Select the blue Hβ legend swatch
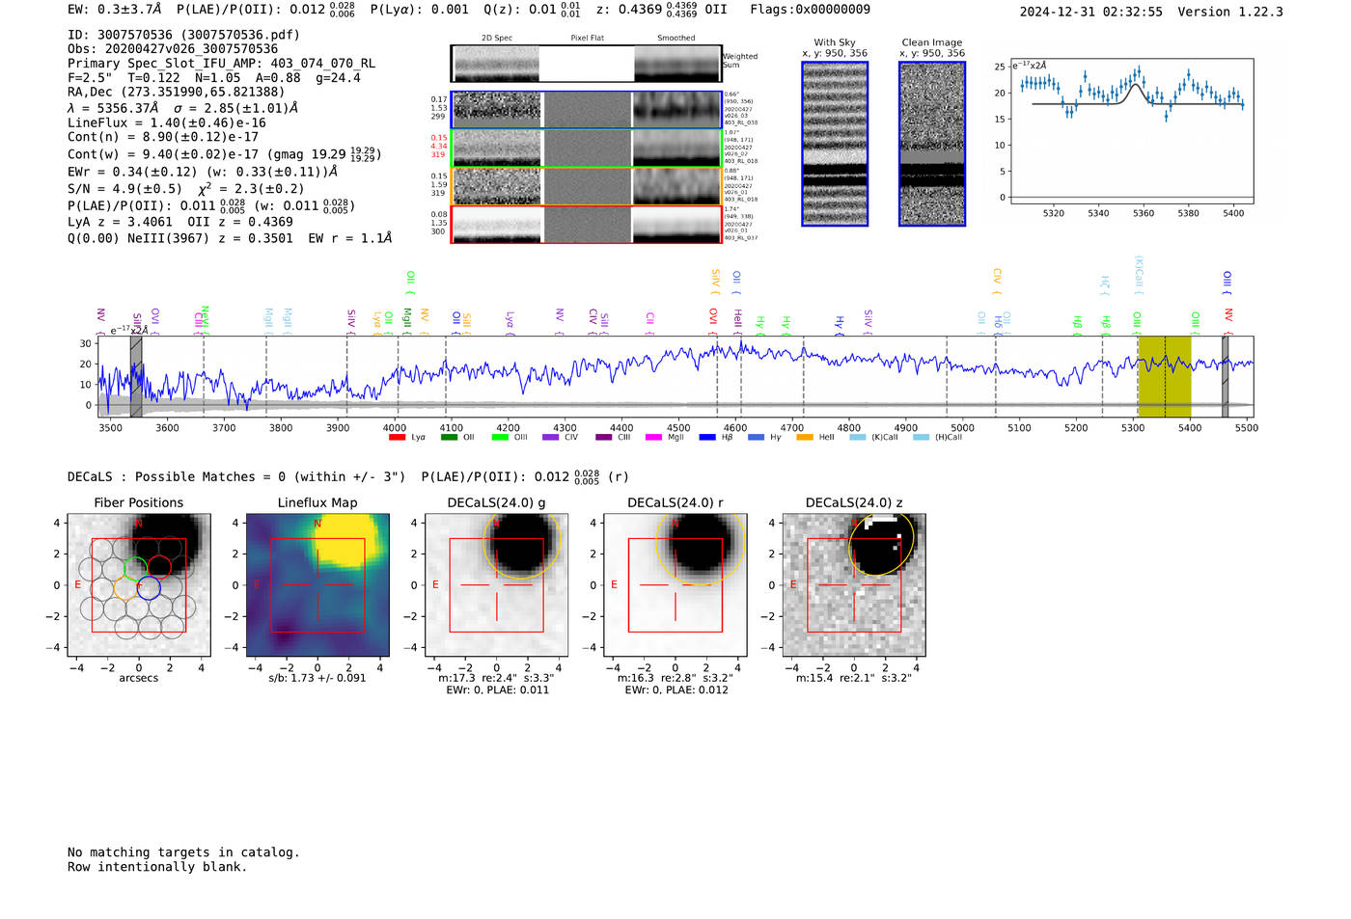This screenshot has height=919, width=1351. (x=708, y=437)
